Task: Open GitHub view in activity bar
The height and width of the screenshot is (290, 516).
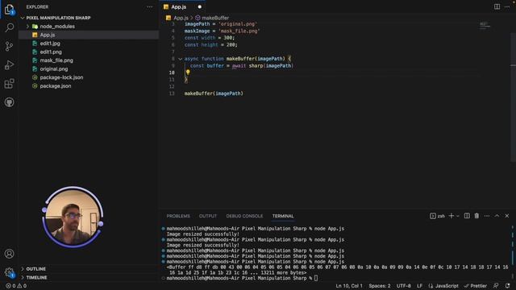Action: (9, 102)
